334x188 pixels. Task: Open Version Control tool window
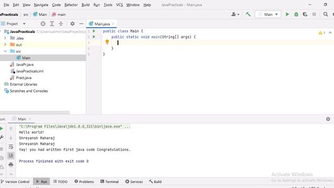(x=15, y=182)
